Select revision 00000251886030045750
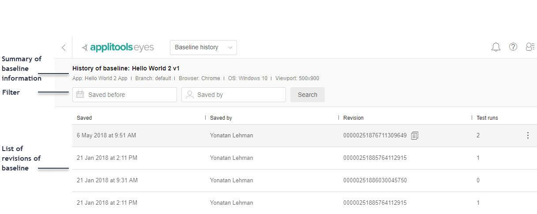The width and height of the screenshot is (537, 214). [x=375, y=181]
